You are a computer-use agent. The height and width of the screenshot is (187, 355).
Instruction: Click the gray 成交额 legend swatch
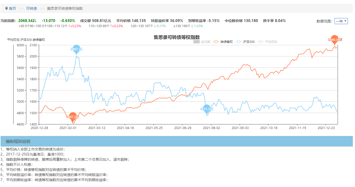[x=196, y=42]
